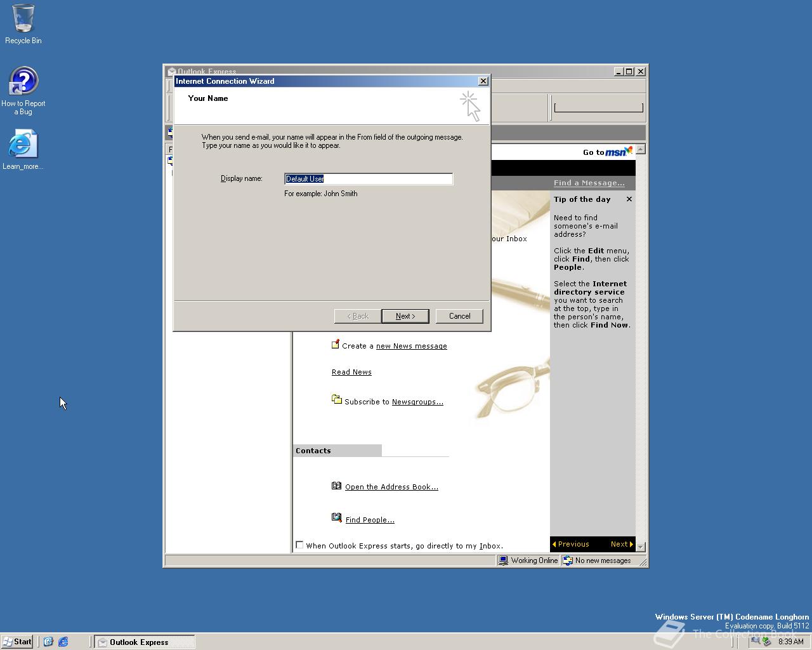The width and height of the screenshot is (812, 650).
Task: Click the Subscribe to Newsgroups folder icon
Action: pos(336,399)
